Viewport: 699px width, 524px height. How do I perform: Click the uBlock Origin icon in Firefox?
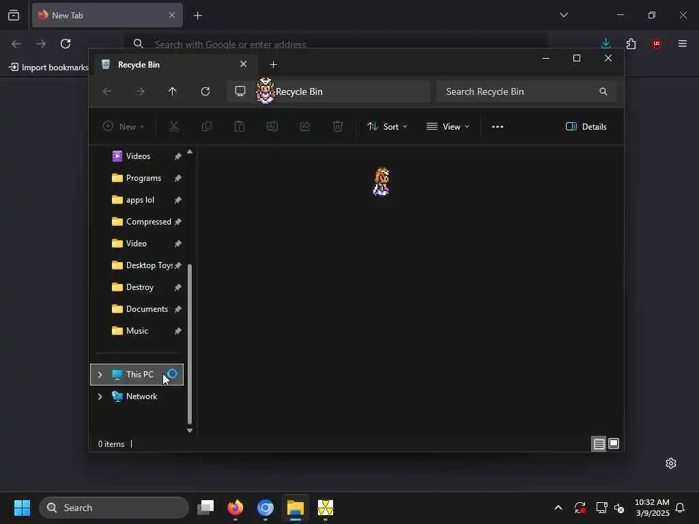pos(656,44)
